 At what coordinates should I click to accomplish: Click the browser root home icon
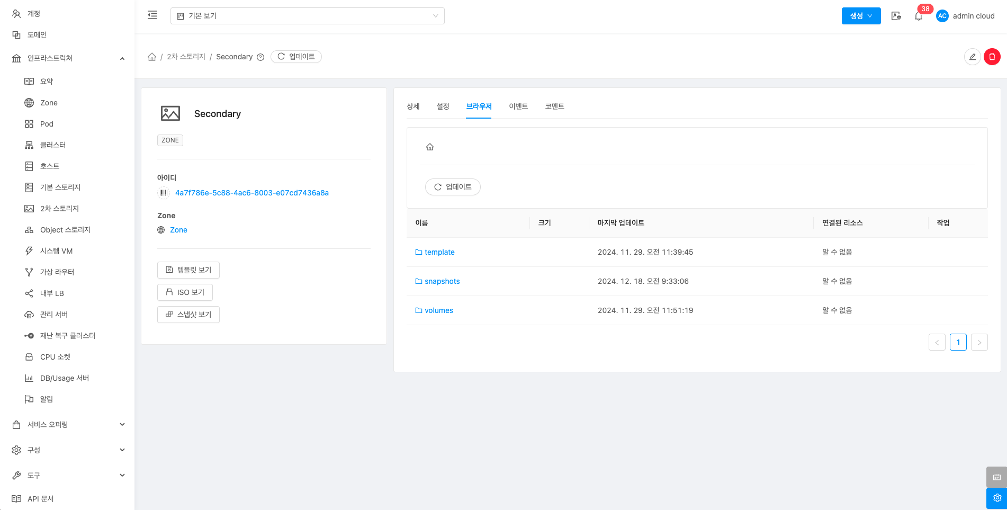click(x=430, y=147)
